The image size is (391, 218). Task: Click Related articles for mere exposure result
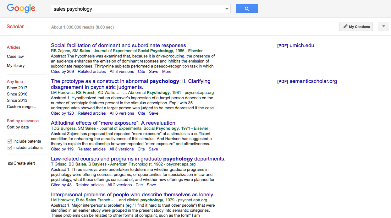pos(91,149)
